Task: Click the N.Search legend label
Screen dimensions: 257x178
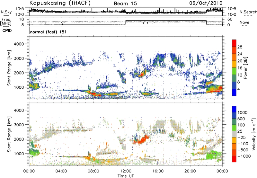Action: (248, 12)
